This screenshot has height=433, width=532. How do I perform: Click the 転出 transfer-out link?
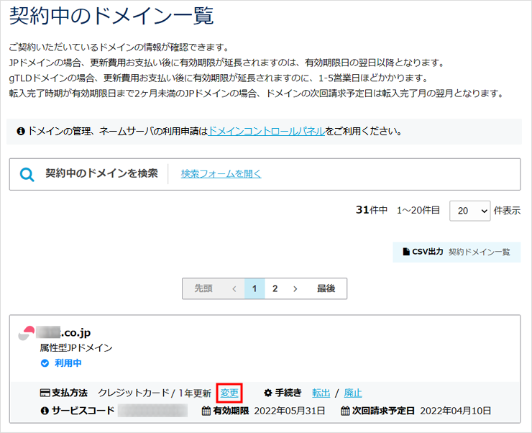click(321, 393)
